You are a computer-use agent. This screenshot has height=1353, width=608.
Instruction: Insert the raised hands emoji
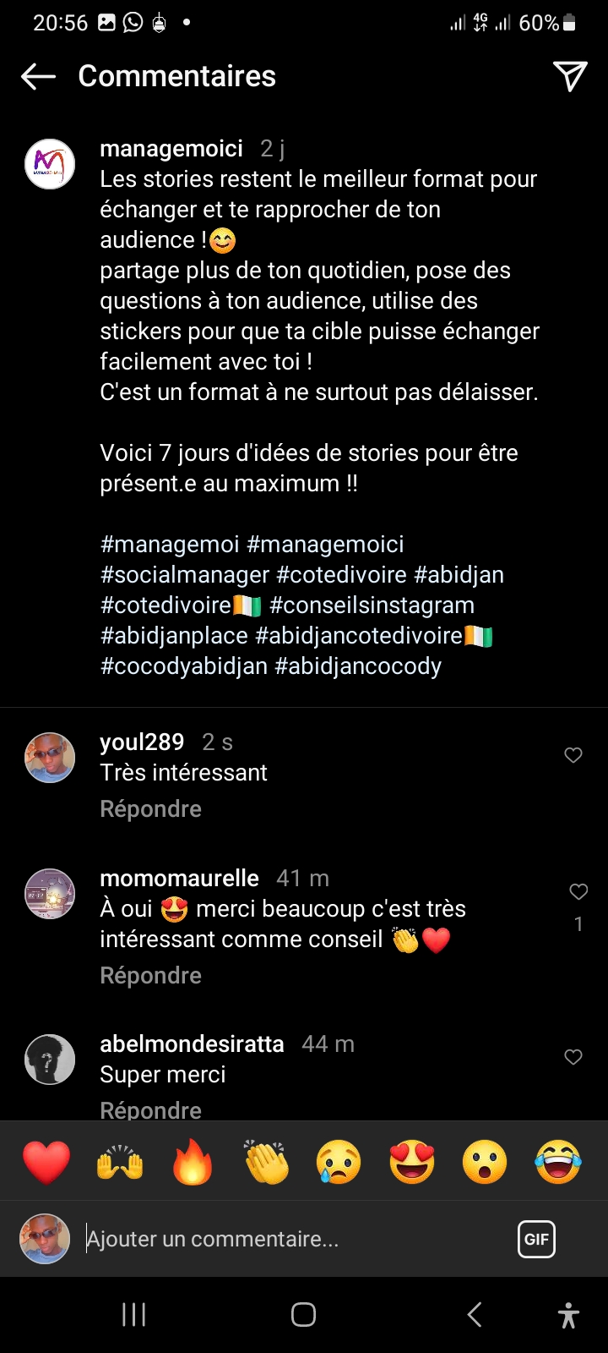120,1162
